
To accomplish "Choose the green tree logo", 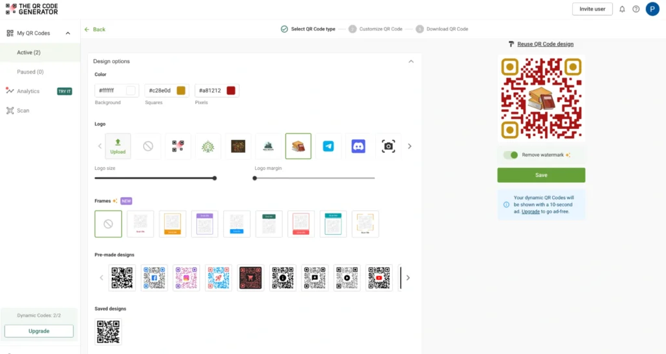I will click(x=207, y=146).
